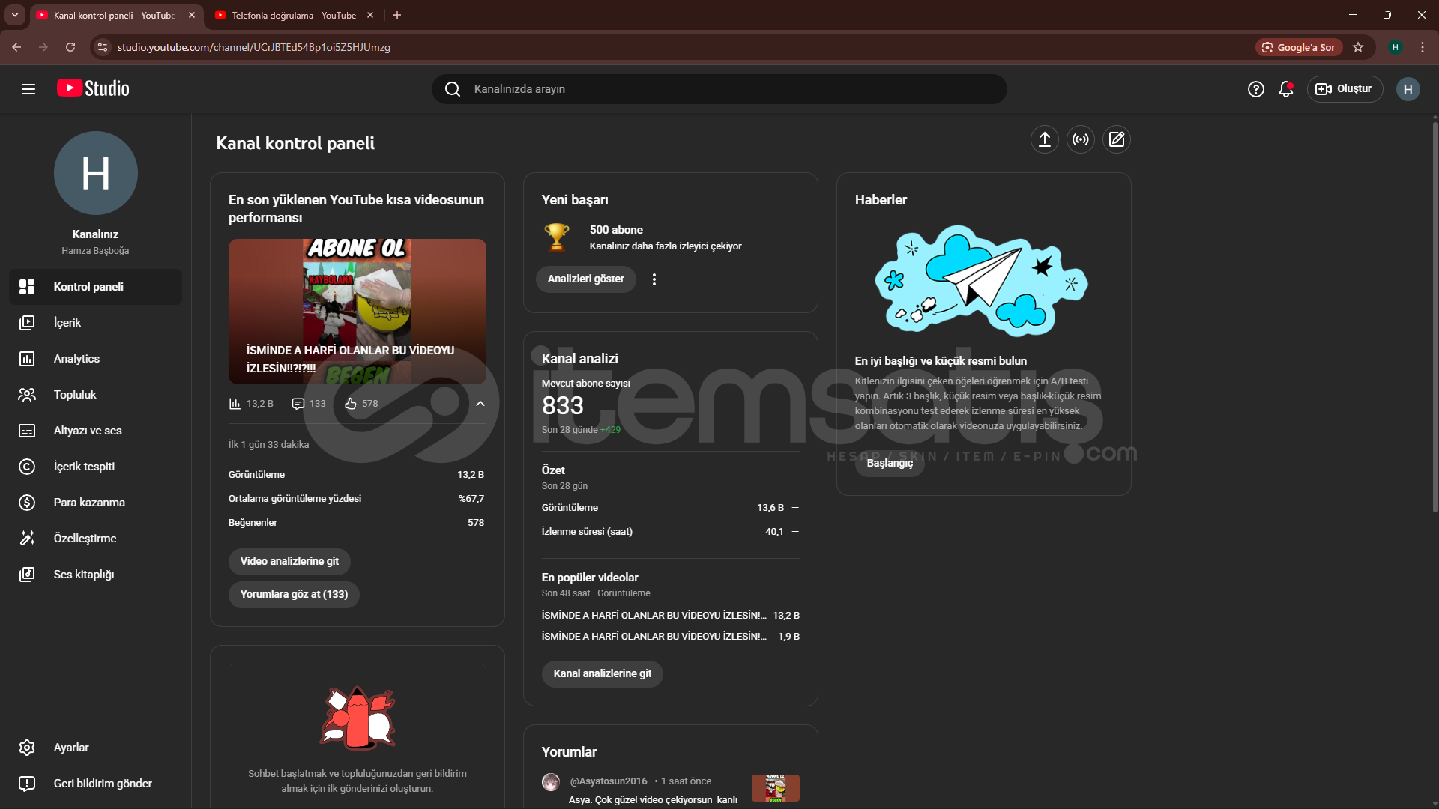The height and width of the screenshot is (809, 1439).
Task: Click the go live broadcast icon
Action: click(1080, 139)
